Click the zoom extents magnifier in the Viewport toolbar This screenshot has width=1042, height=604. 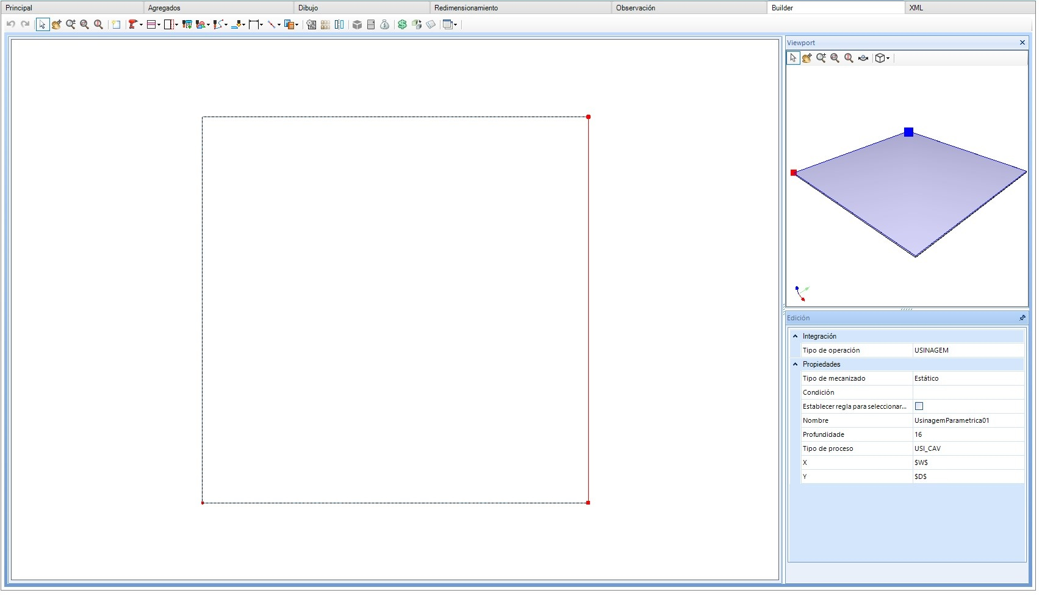pyautogui.click(x=849, y=58)
